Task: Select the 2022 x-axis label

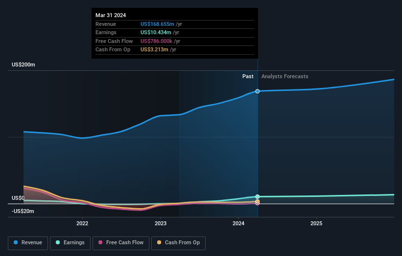Action: pyautogui.click(x=82, y=223)
